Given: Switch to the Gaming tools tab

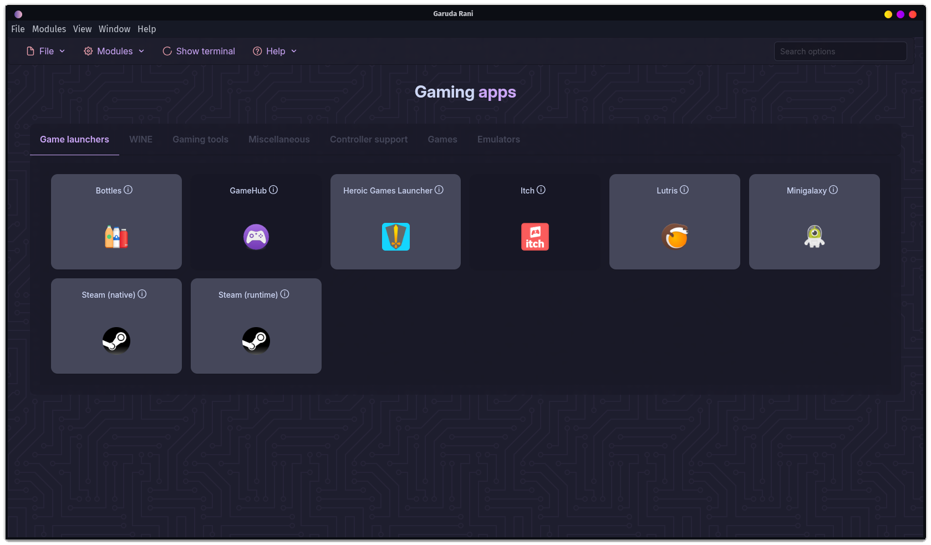Looking at the screenshot, I should pyautogui.click(x=200, y=139).
